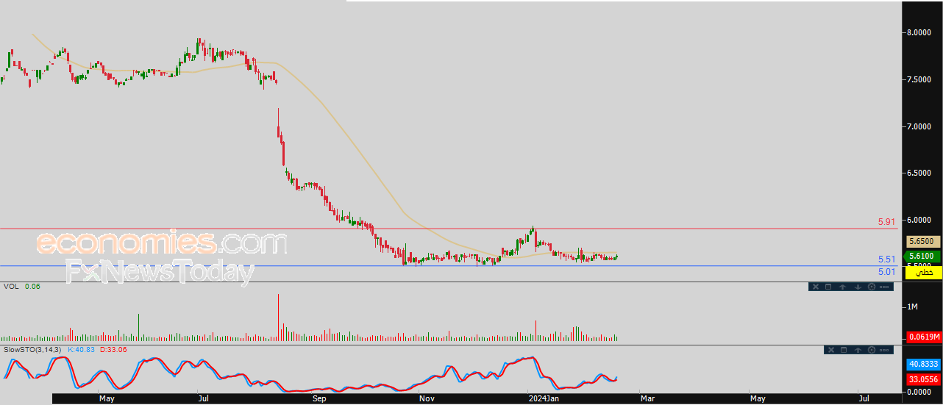943x405 pixels.
Task: Click the blue horizontal support line
Action: (x=449, y=265)
